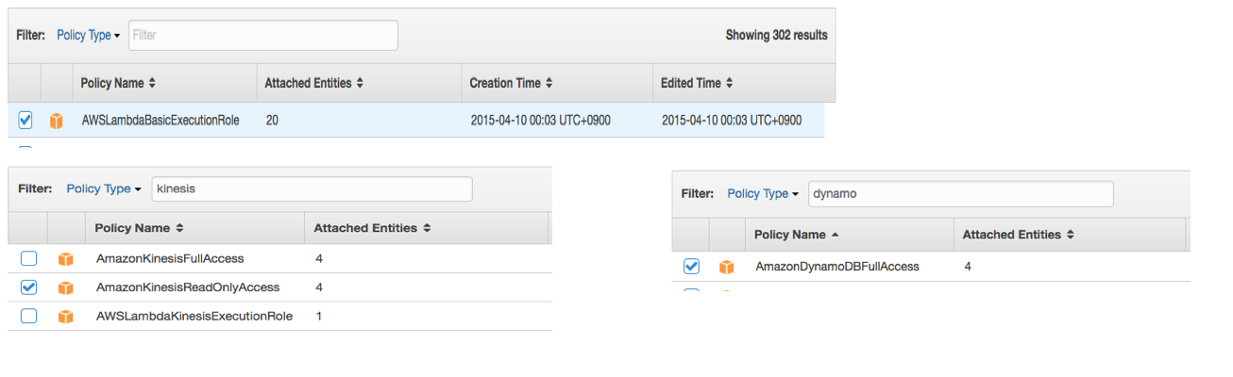The image size is (1233, 377).
Task: Sort kinesis table by Policy Name
Action: (x=140, y=228)
